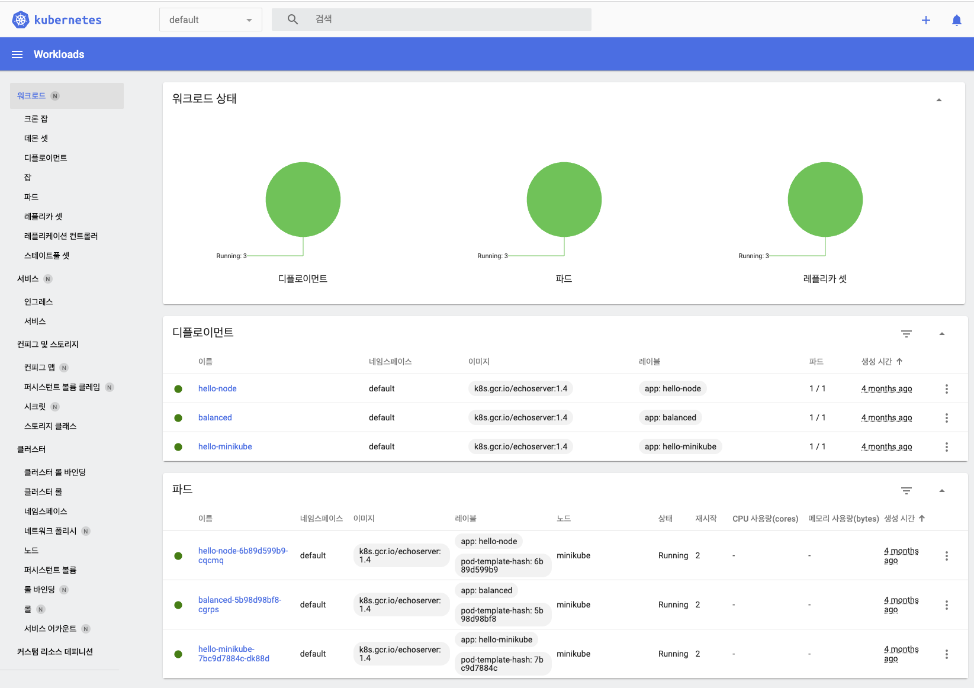Sort pods by 생성 시간 column header

click(904, 519)
